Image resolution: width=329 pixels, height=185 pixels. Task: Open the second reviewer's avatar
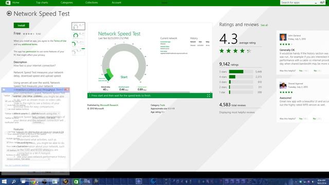pyautogui.click(x=283, y=85)
